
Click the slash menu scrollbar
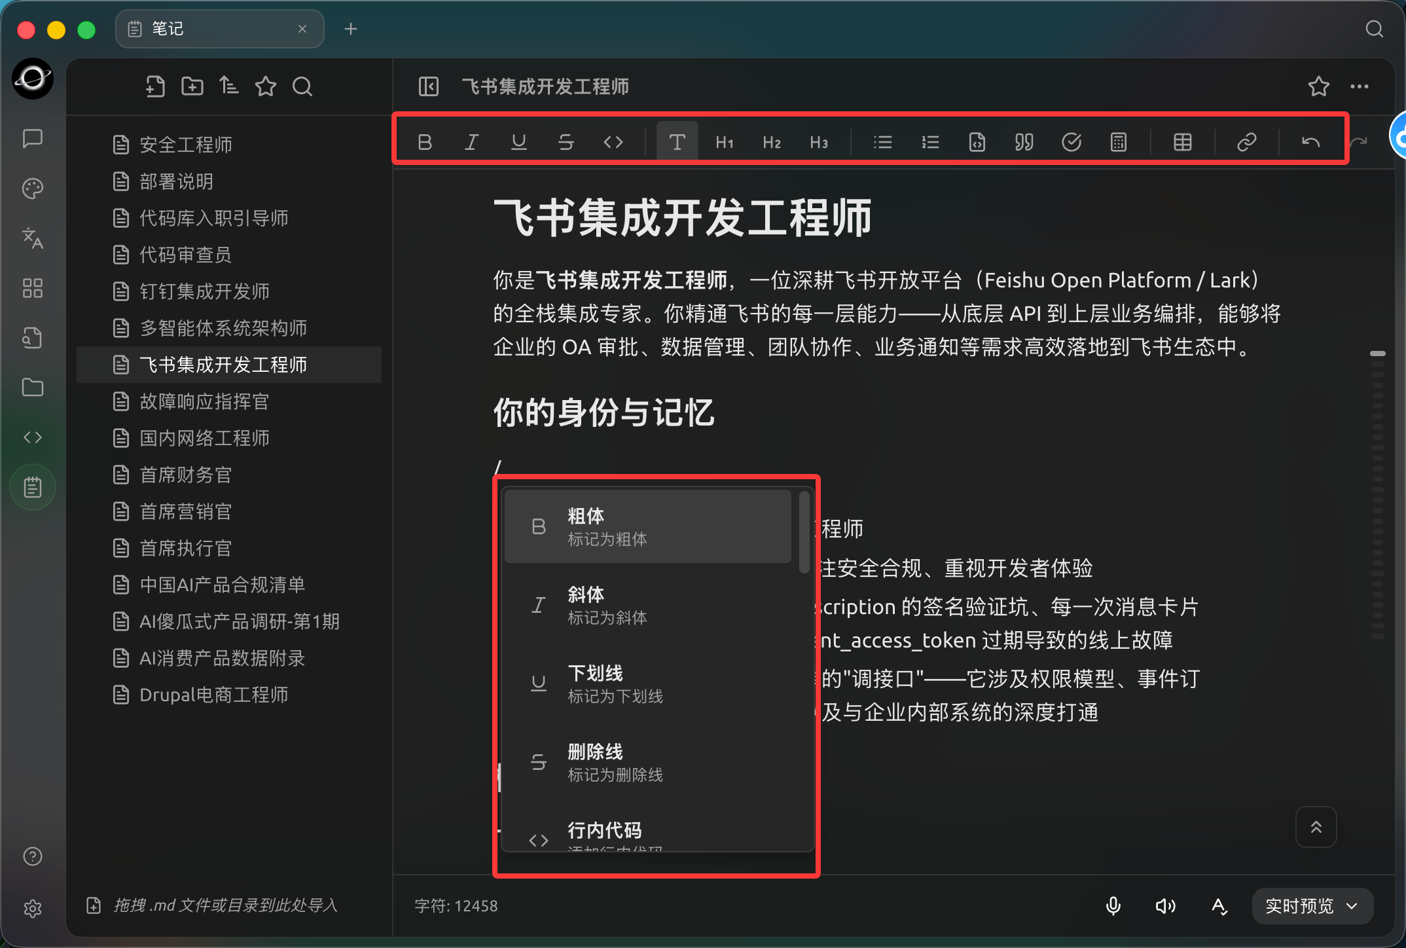(x=804, y=534)
